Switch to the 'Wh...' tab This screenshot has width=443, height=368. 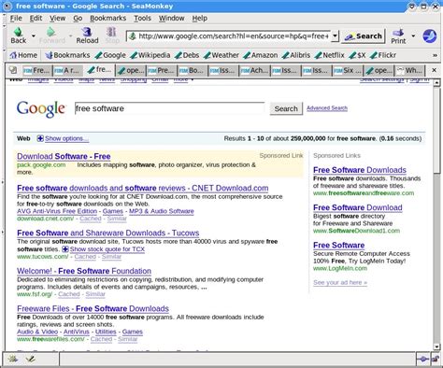410,70
